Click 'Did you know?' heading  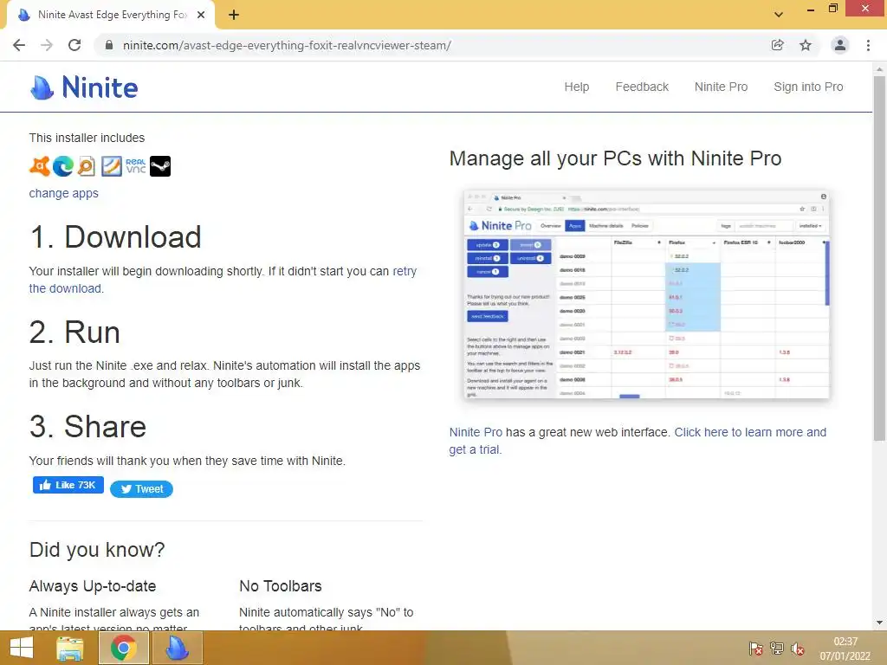pos(97,550)
